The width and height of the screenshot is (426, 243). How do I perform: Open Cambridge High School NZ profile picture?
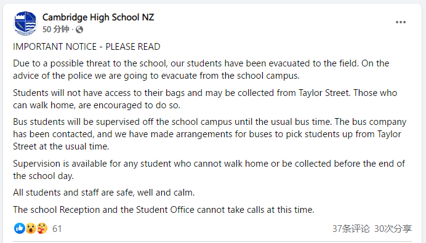pos(25,23)
